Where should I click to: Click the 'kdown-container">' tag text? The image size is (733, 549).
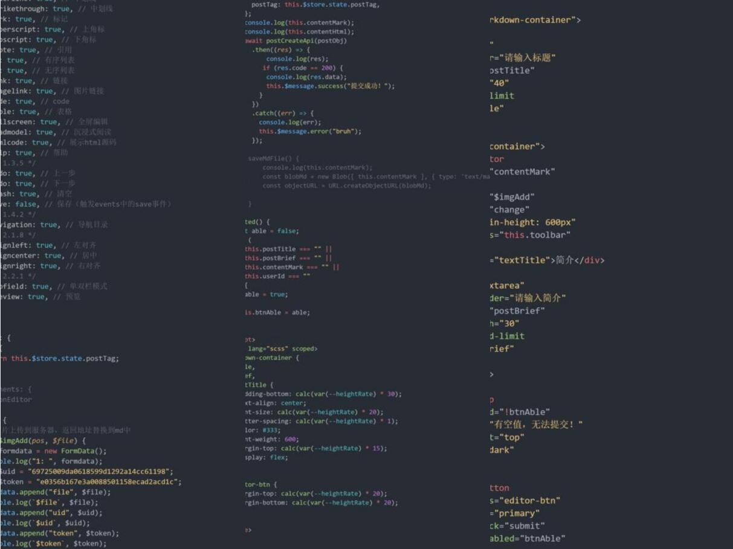point(535,20)
